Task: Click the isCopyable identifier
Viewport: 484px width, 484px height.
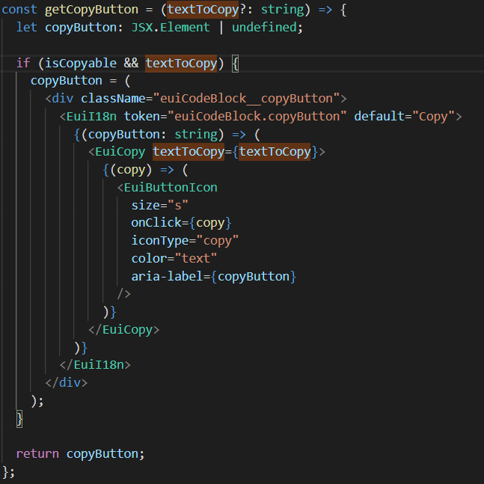Action: pyautogui.click(x=81, y=64)
